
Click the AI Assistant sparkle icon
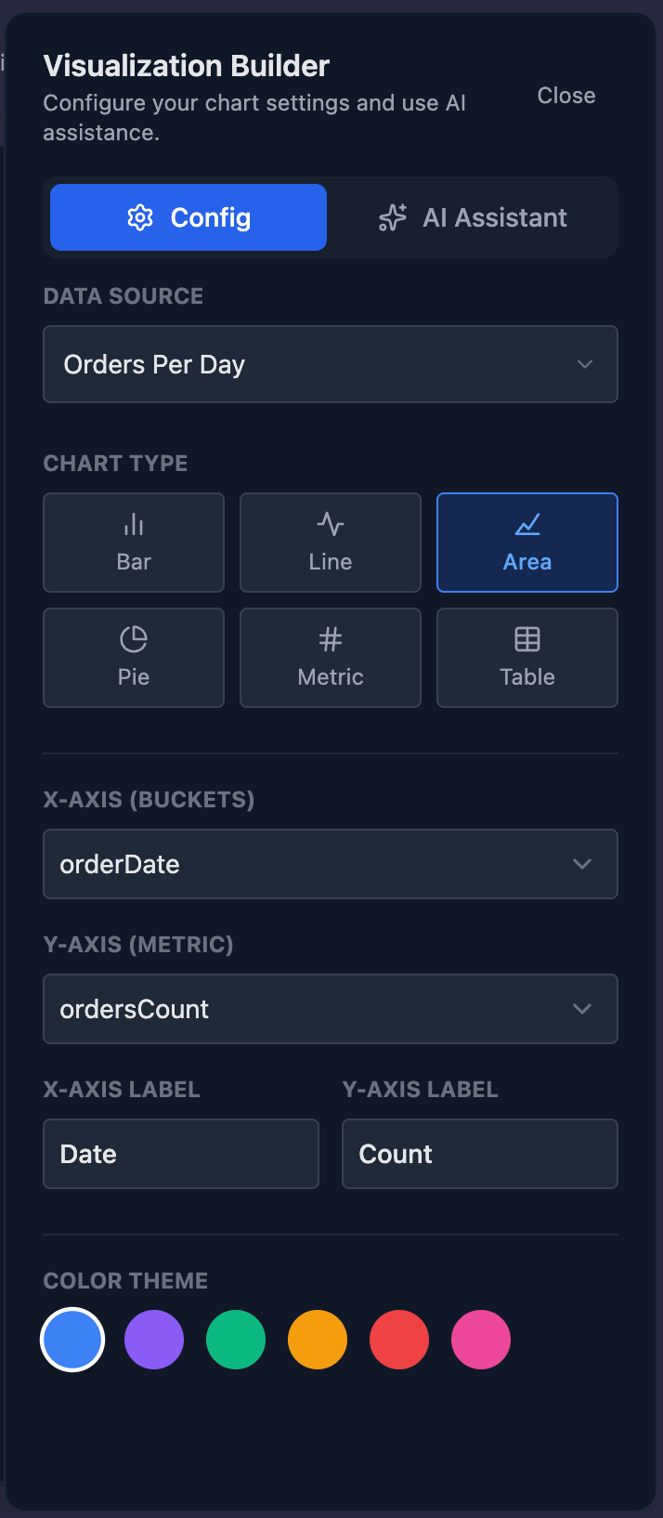tap(393, 217)
